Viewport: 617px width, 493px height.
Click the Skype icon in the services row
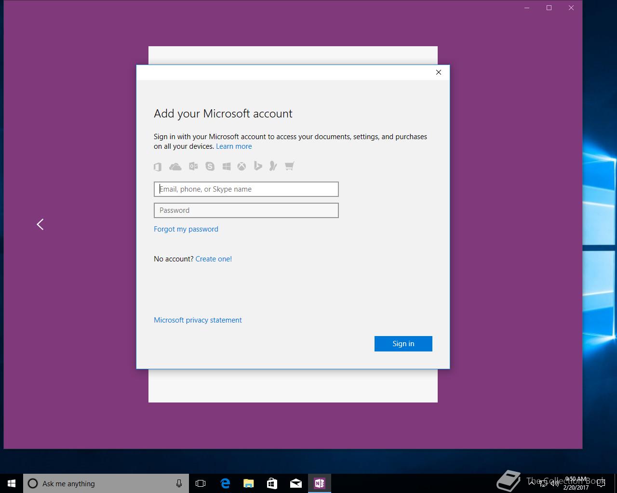[x=210, y=167]
